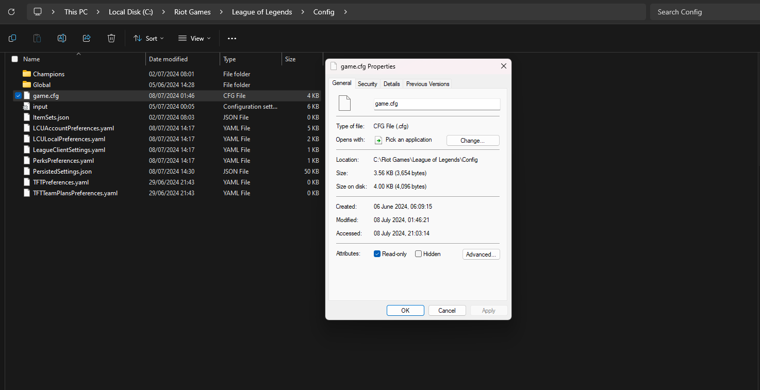Click the Change... button
760x390 pixels.
pos(472,141)
